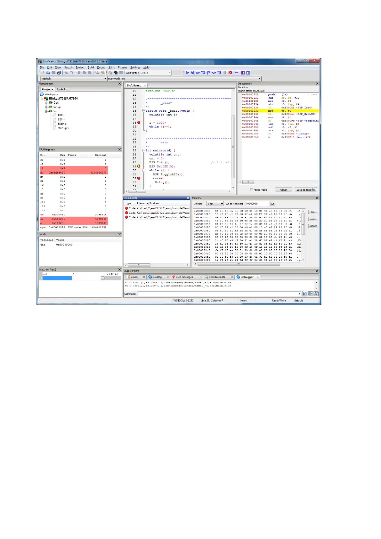Open the debugging windows toolbar icon

(243, 73)
